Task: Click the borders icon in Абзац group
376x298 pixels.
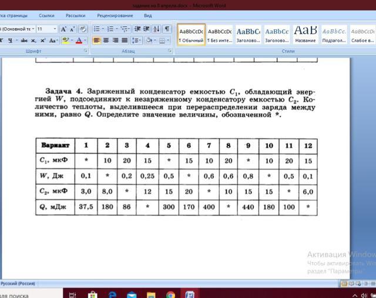Action: tap(162, 40)
